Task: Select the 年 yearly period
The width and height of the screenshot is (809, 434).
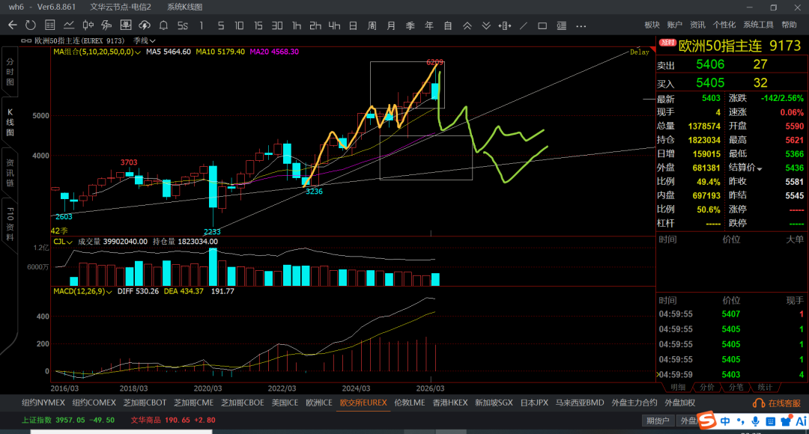Action: pyautogui.click(x=428, y=25)
